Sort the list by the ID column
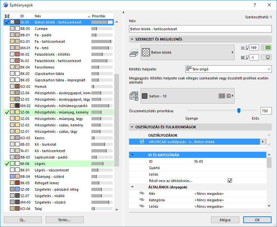The height and width of the screenshot is (227, 277). coord(26,16)
